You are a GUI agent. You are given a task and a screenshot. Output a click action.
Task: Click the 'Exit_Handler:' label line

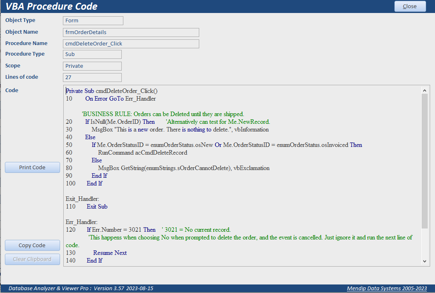coord(82,199)
